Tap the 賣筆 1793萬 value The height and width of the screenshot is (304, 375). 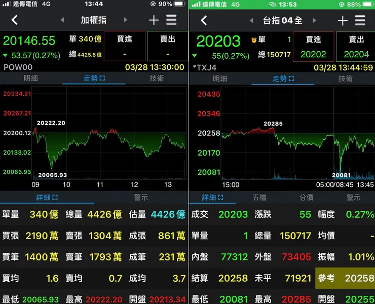(x=105, y=257)
